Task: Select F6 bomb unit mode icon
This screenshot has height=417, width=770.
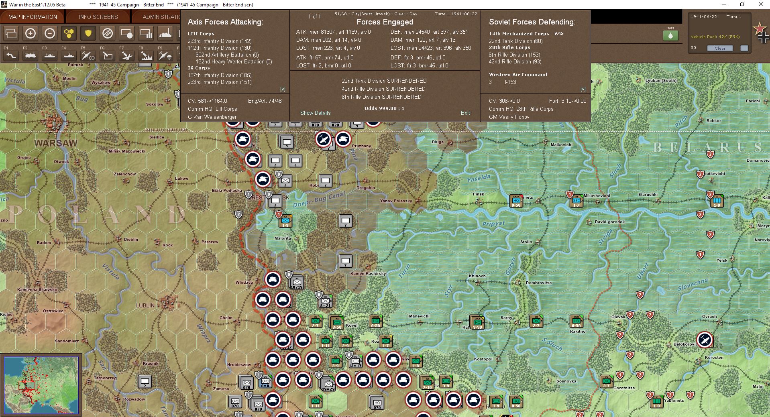Action: point(108,55)
